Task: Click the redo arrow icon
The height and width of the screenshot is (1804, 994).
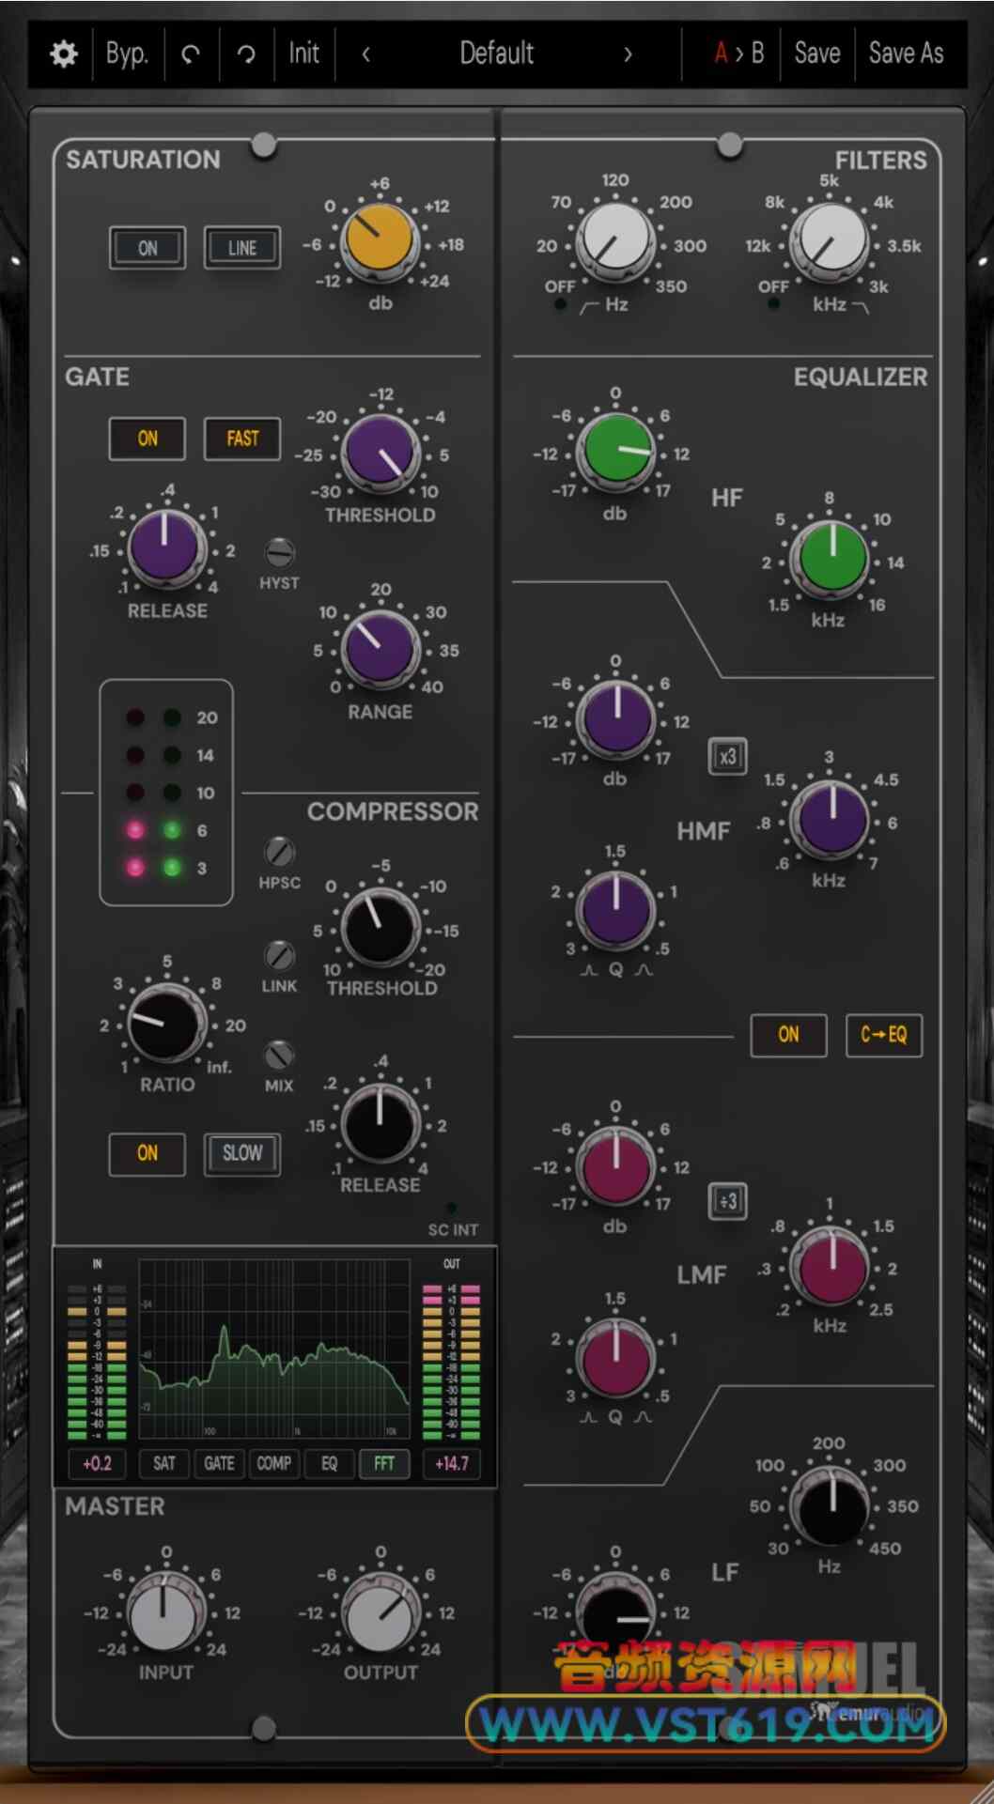Action: point(246,54)
